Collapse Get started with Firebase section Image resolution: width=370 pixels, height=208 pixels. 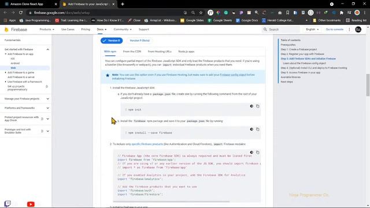pos(47,49)
